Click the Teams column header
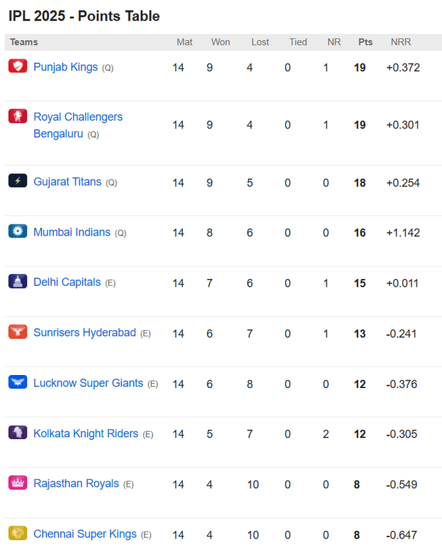The image size is (442, 549). pos(23,42)
